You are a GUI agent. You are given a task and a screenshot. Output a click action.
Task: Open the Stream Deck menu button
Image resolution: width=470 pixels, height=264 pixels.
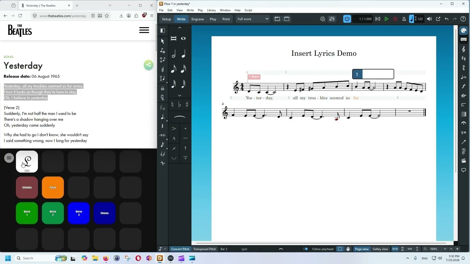[x=9, y=158]
